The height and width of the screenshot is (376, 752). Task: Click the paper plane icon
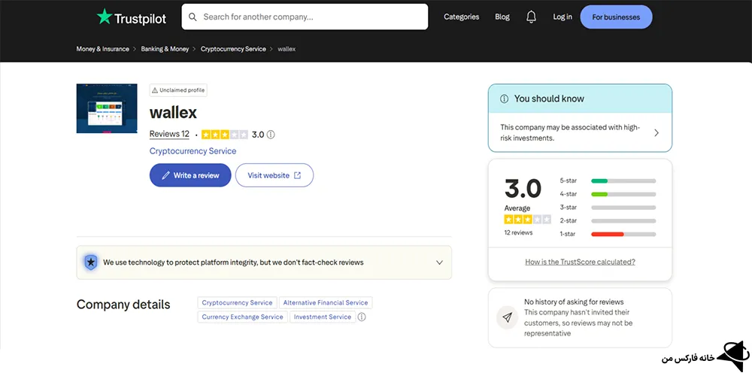(x=508, y=317)
